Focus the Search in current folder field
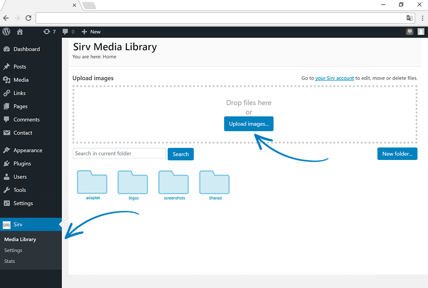This screenshot has width=428, height=288. pyautogui.click(x=119, y=153)
